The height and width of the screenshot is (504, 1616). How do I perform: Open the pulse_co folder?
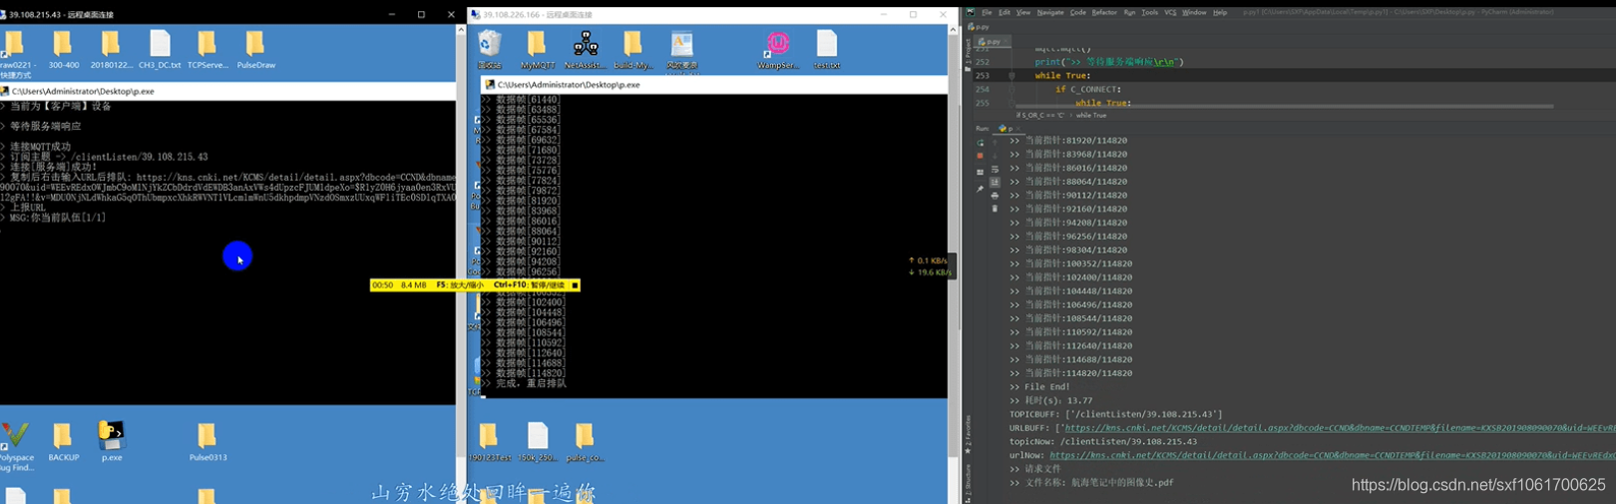tap(585, 442)
